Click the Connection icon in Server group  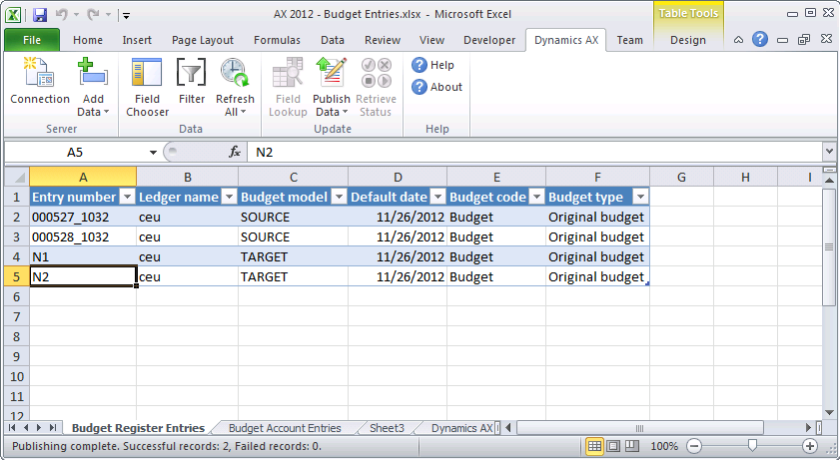[x=40, y=74]
